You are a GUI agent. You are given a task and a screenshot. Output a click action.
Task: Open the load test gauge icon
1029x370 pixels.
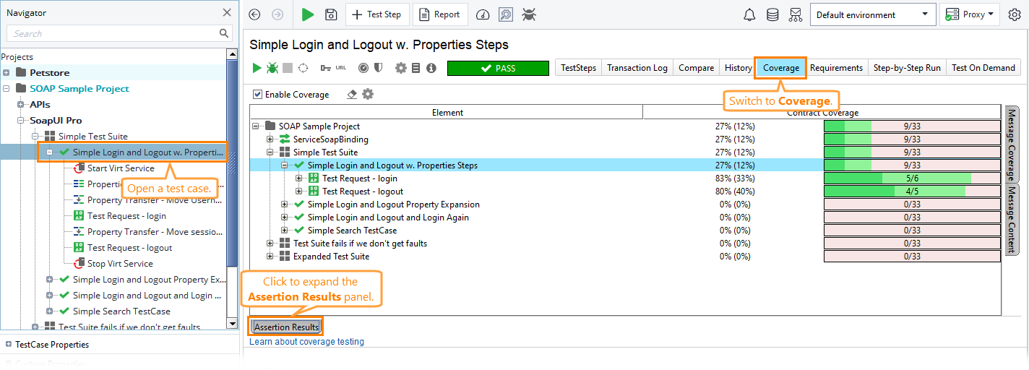(483, 14)
